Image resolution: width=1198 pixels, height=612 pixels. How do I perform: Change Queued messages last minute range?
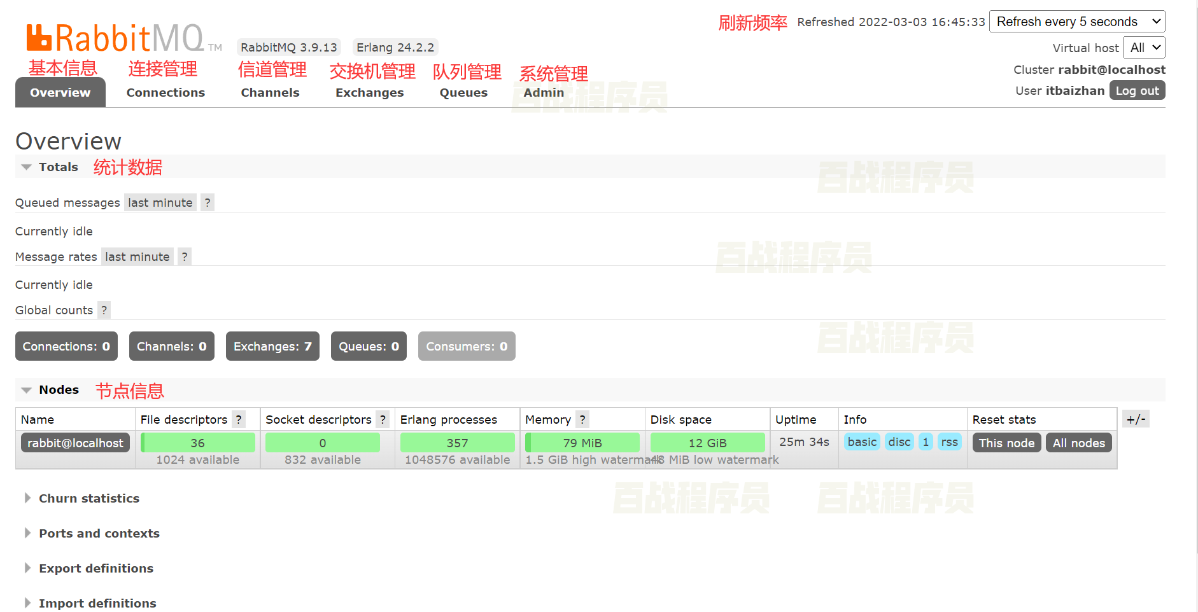[x=160, y=202]
